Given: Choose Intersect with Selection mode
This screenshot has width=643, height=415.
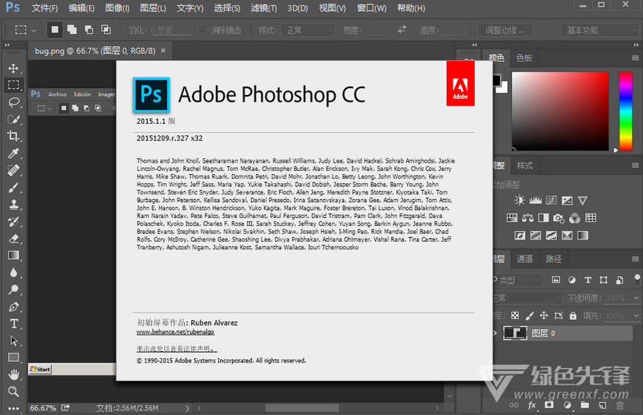Looking at the screenshot, I should click(x=107, y=30).
